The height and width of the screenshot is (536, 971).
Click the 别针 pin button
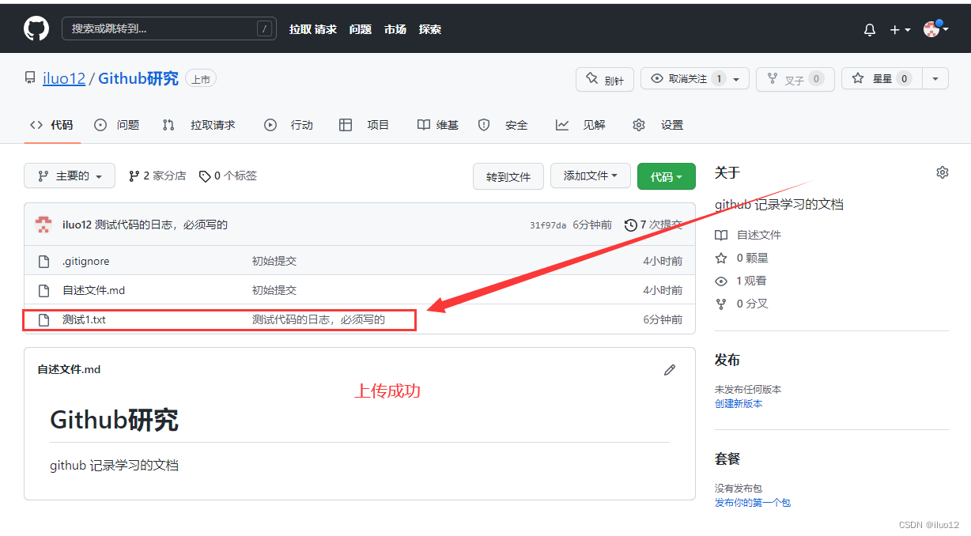605,80
